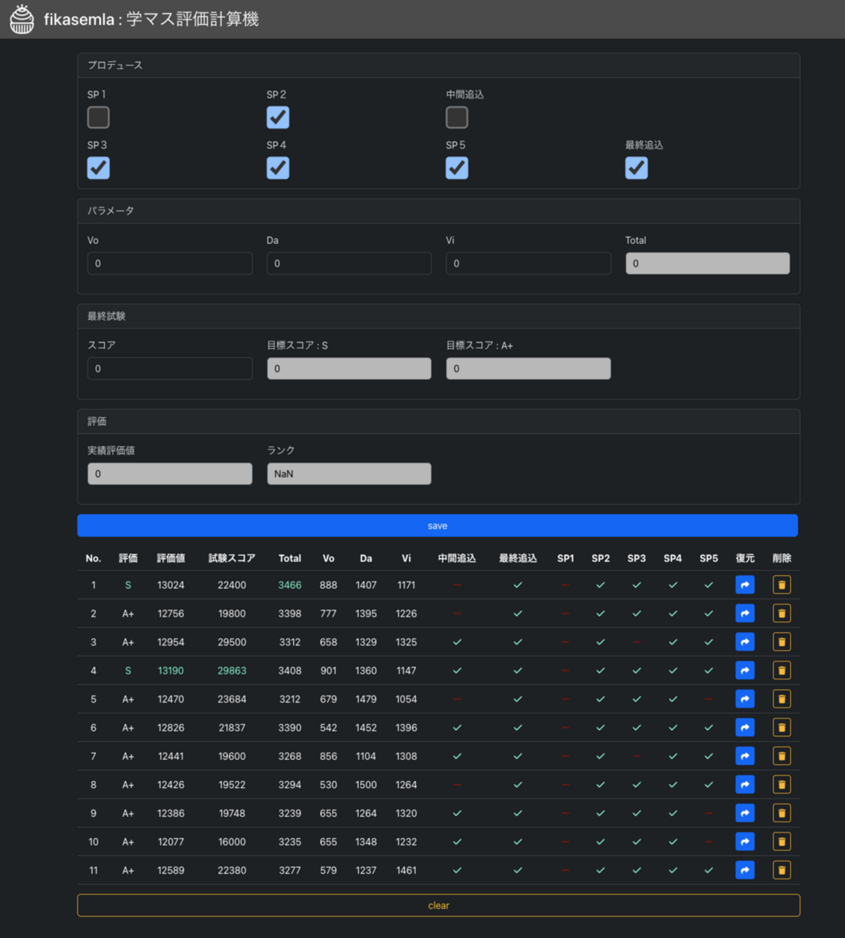Enable the 中間追込 checkbox
Viewport: 845px width, 938px height.
point(456,118)
